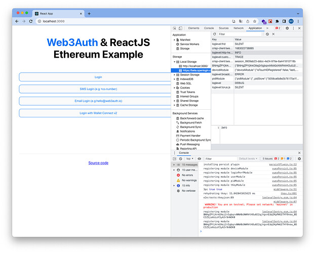
Task: Select http://localhost:3000/ under Local Storage
Action: (x=195, y=66)
